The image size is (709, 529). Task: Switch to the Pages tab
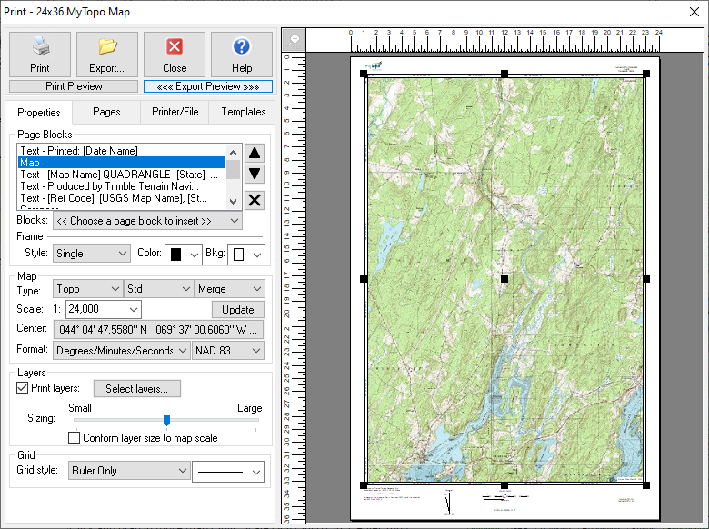106,112
